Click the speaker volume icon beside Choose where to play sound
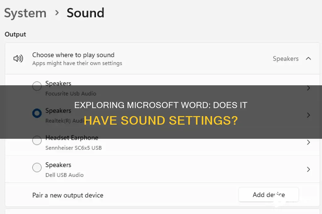322x214 pixels. coord(18,59)
